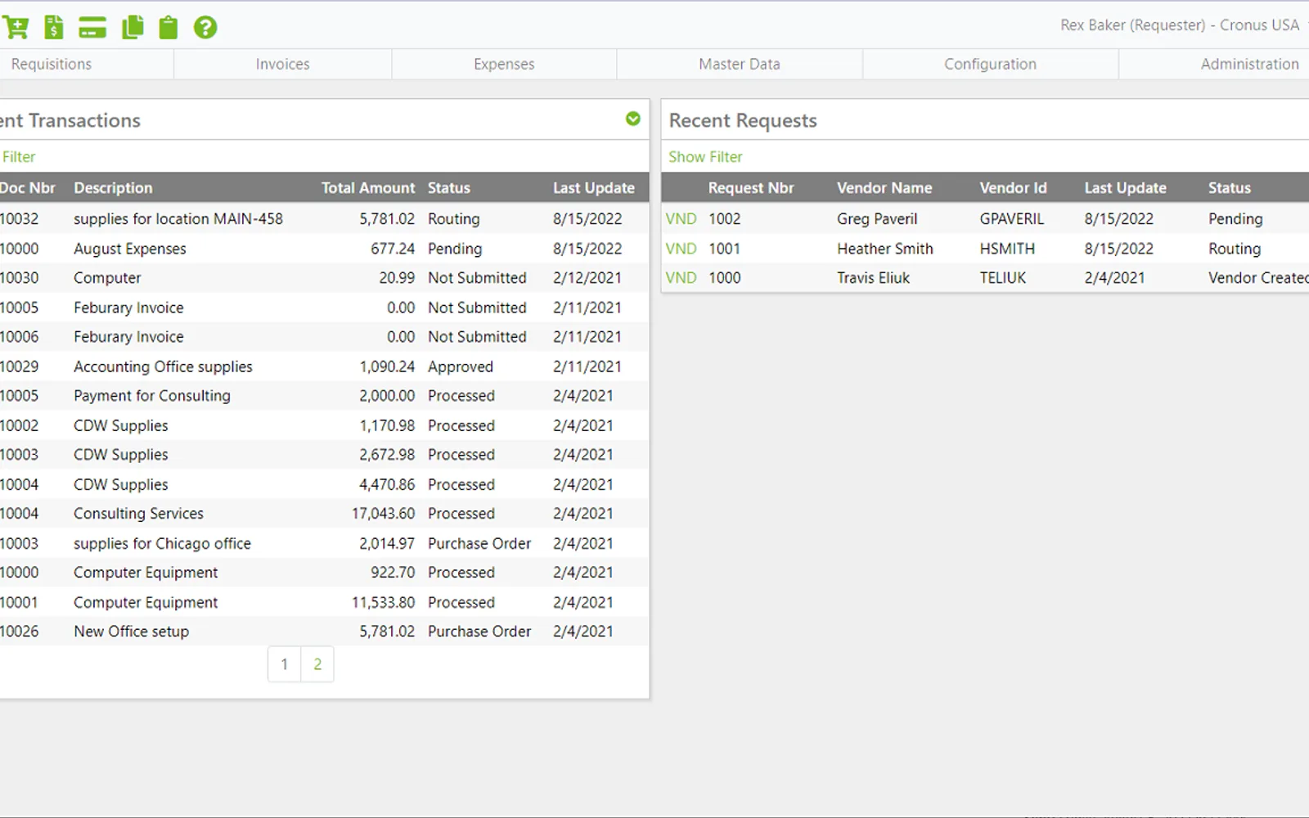Open the Requisitions menu
This screenshot has width=1309, height=818.
click(x=52, y=64)
